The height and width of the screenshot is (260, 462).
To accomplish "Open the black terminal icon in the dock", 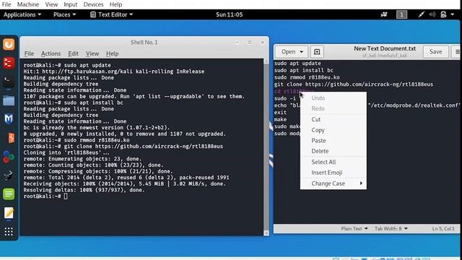I will pyautogui.click(x=9, y=82).
